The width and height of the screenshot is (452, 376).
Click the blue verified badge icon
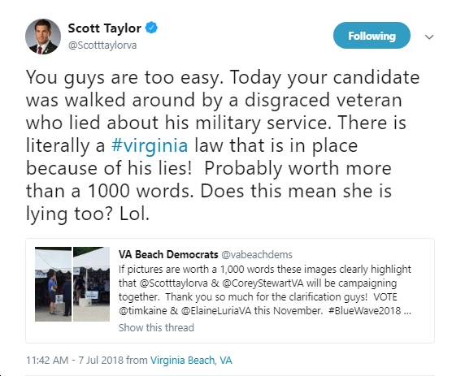151,28
